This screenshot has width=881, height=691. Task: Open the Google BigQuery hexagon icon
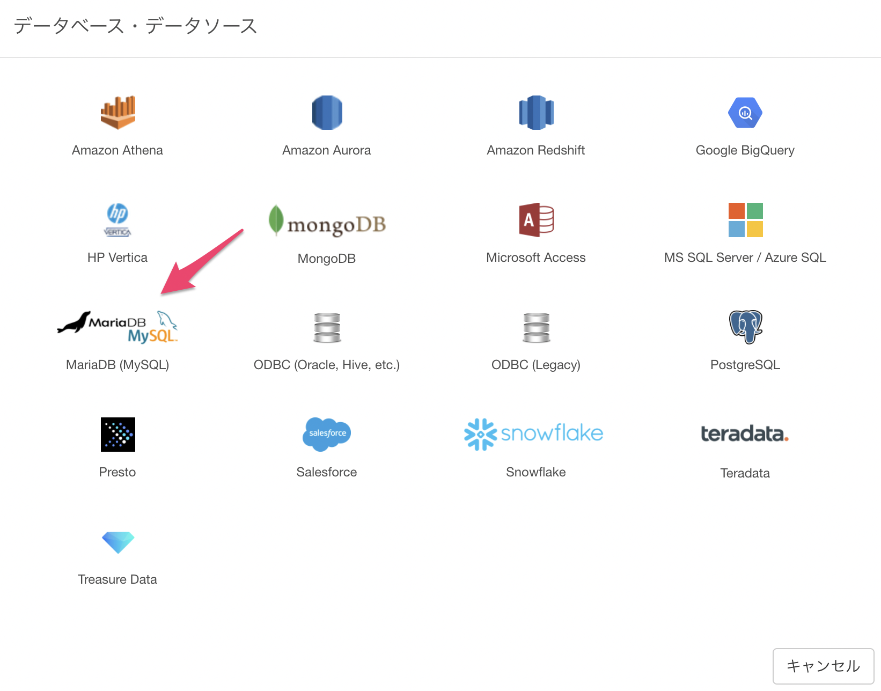pyautogui.click(x=745, y=113)
